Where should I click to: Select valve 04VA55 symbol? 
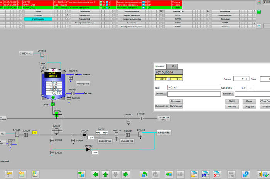point(52,152)
